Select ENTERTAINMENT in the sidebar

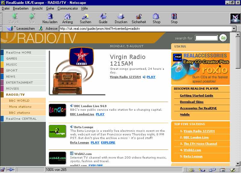tap(23, 82)
